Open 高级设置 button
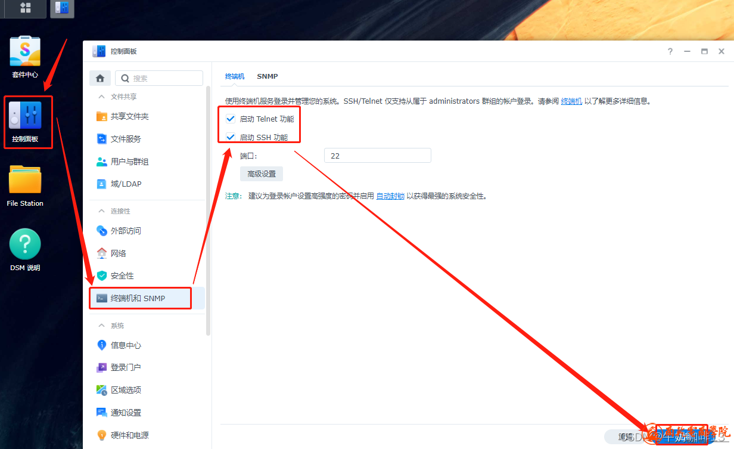This screenshot has height=449, width=734. click(x=262, y=174)
